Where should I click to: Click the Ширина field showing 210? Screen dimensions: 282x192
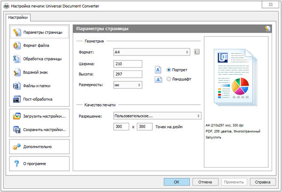[x=128, y=64]
